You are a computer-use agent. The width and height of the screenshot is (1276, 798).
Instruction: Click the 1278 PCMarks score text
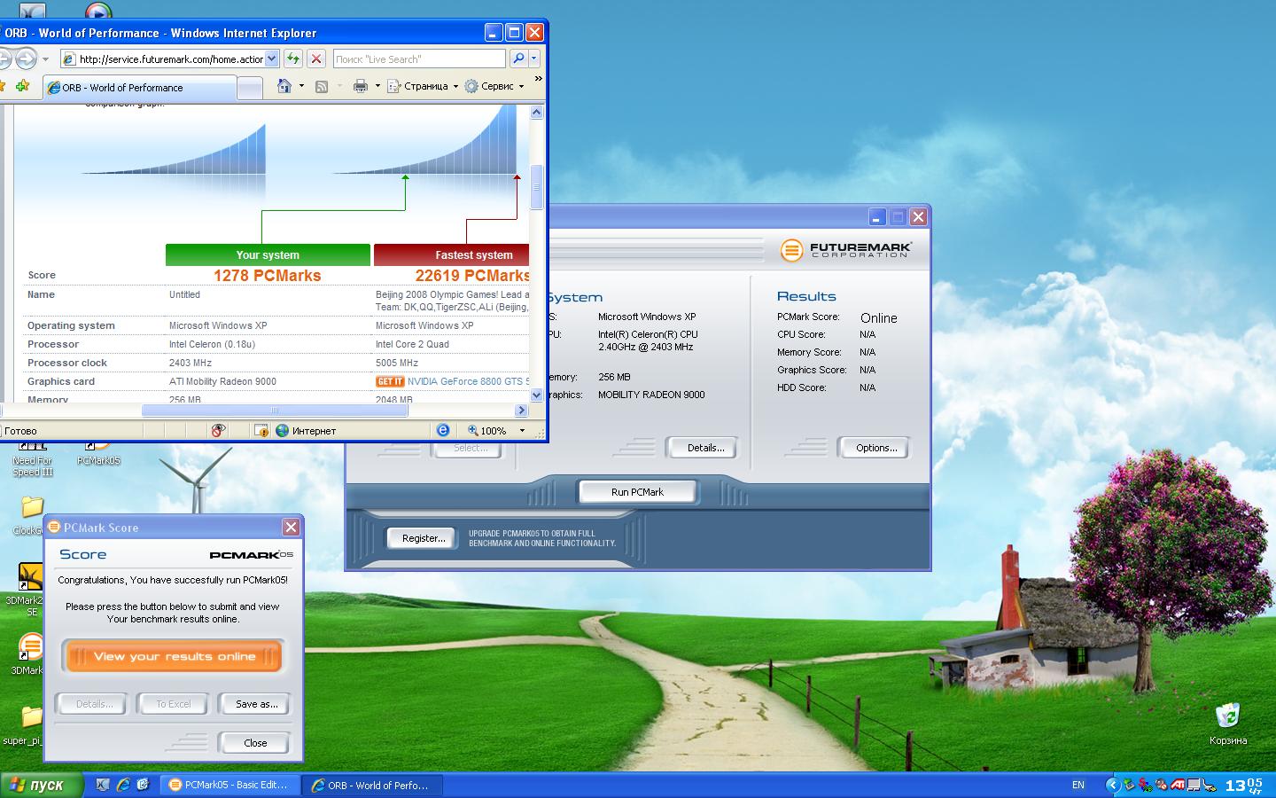pos(268,276)
